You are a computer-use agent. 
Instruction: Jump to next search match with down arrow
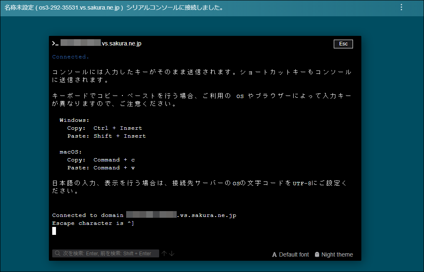point(172,254)
